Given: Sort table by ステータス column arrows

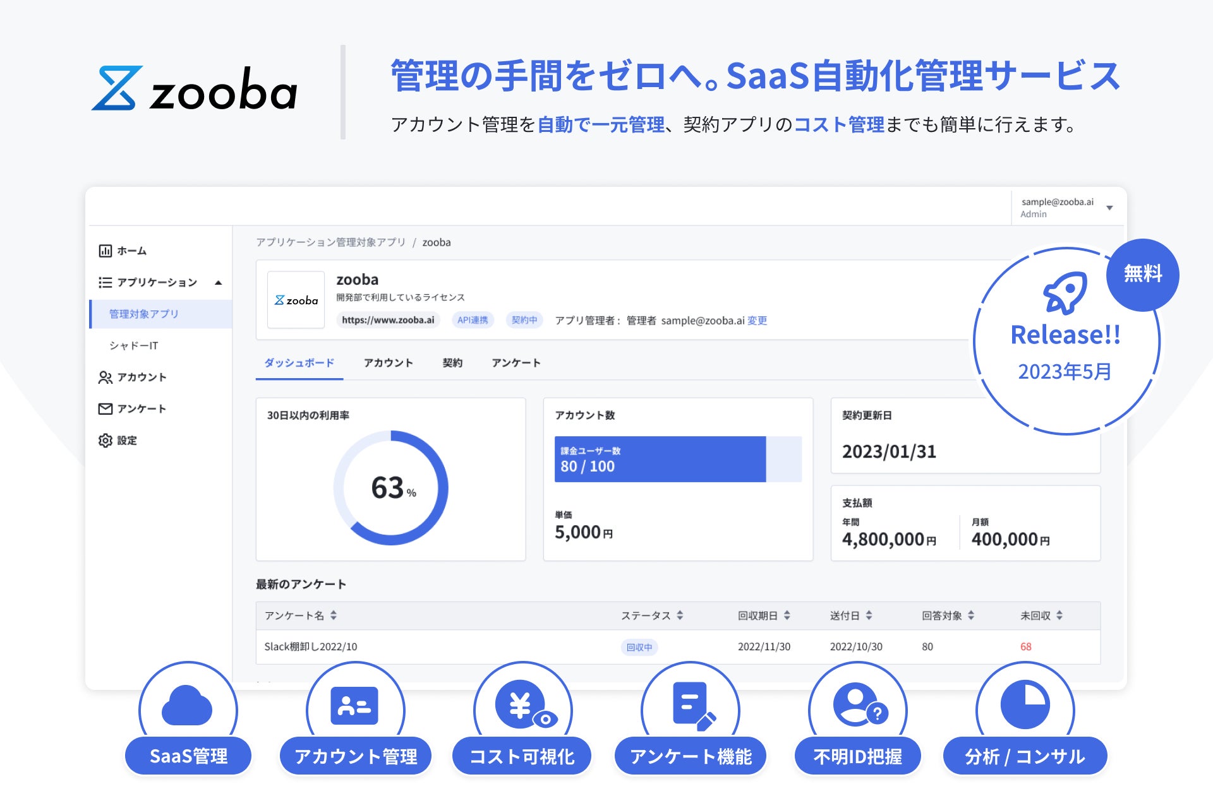Looking at the screenshot, I should [680, 615].
